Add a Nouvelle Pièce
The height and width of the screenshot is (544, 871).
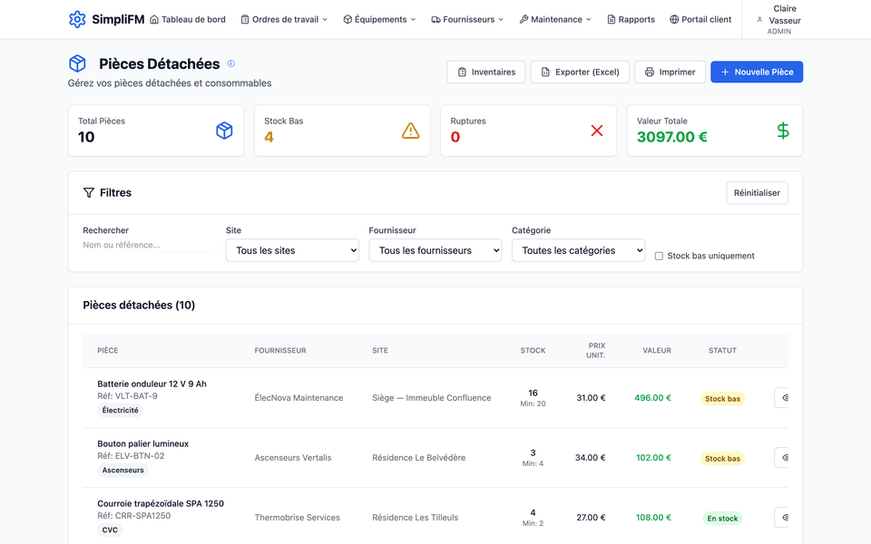[757, 72]
